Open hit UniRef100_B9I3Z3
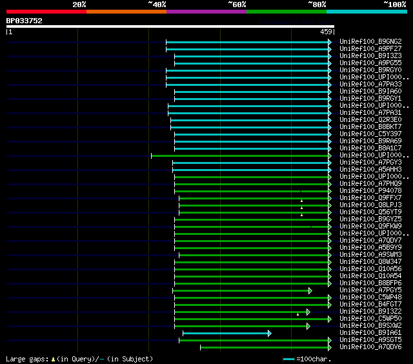This screenshot has height=364, width=413. [x=370, y=56]
